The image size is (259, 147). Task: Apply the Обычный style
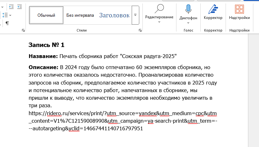point(46,15)
